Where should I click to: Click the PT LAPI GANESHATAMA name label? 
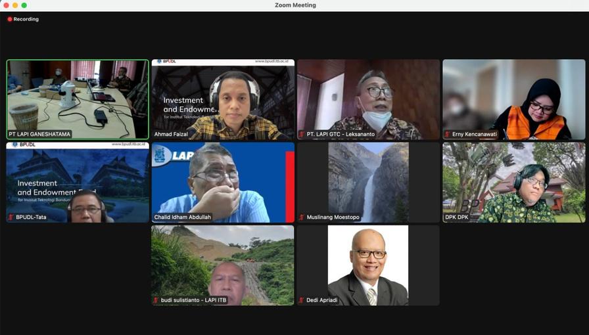[x=39, y=134]
